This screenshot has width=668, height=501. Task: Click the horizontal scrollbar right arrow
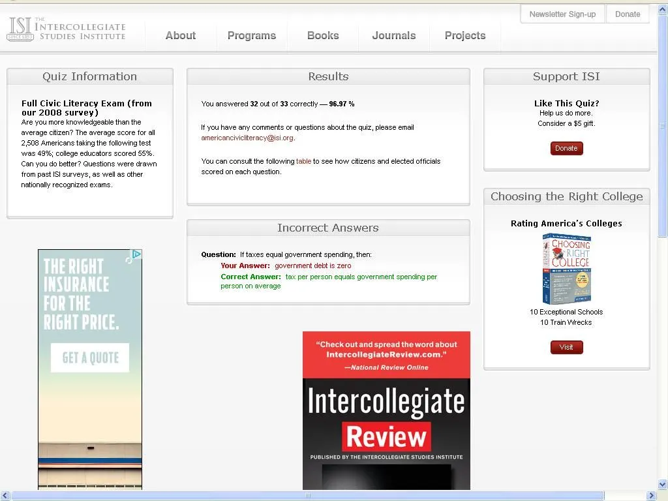650,496
